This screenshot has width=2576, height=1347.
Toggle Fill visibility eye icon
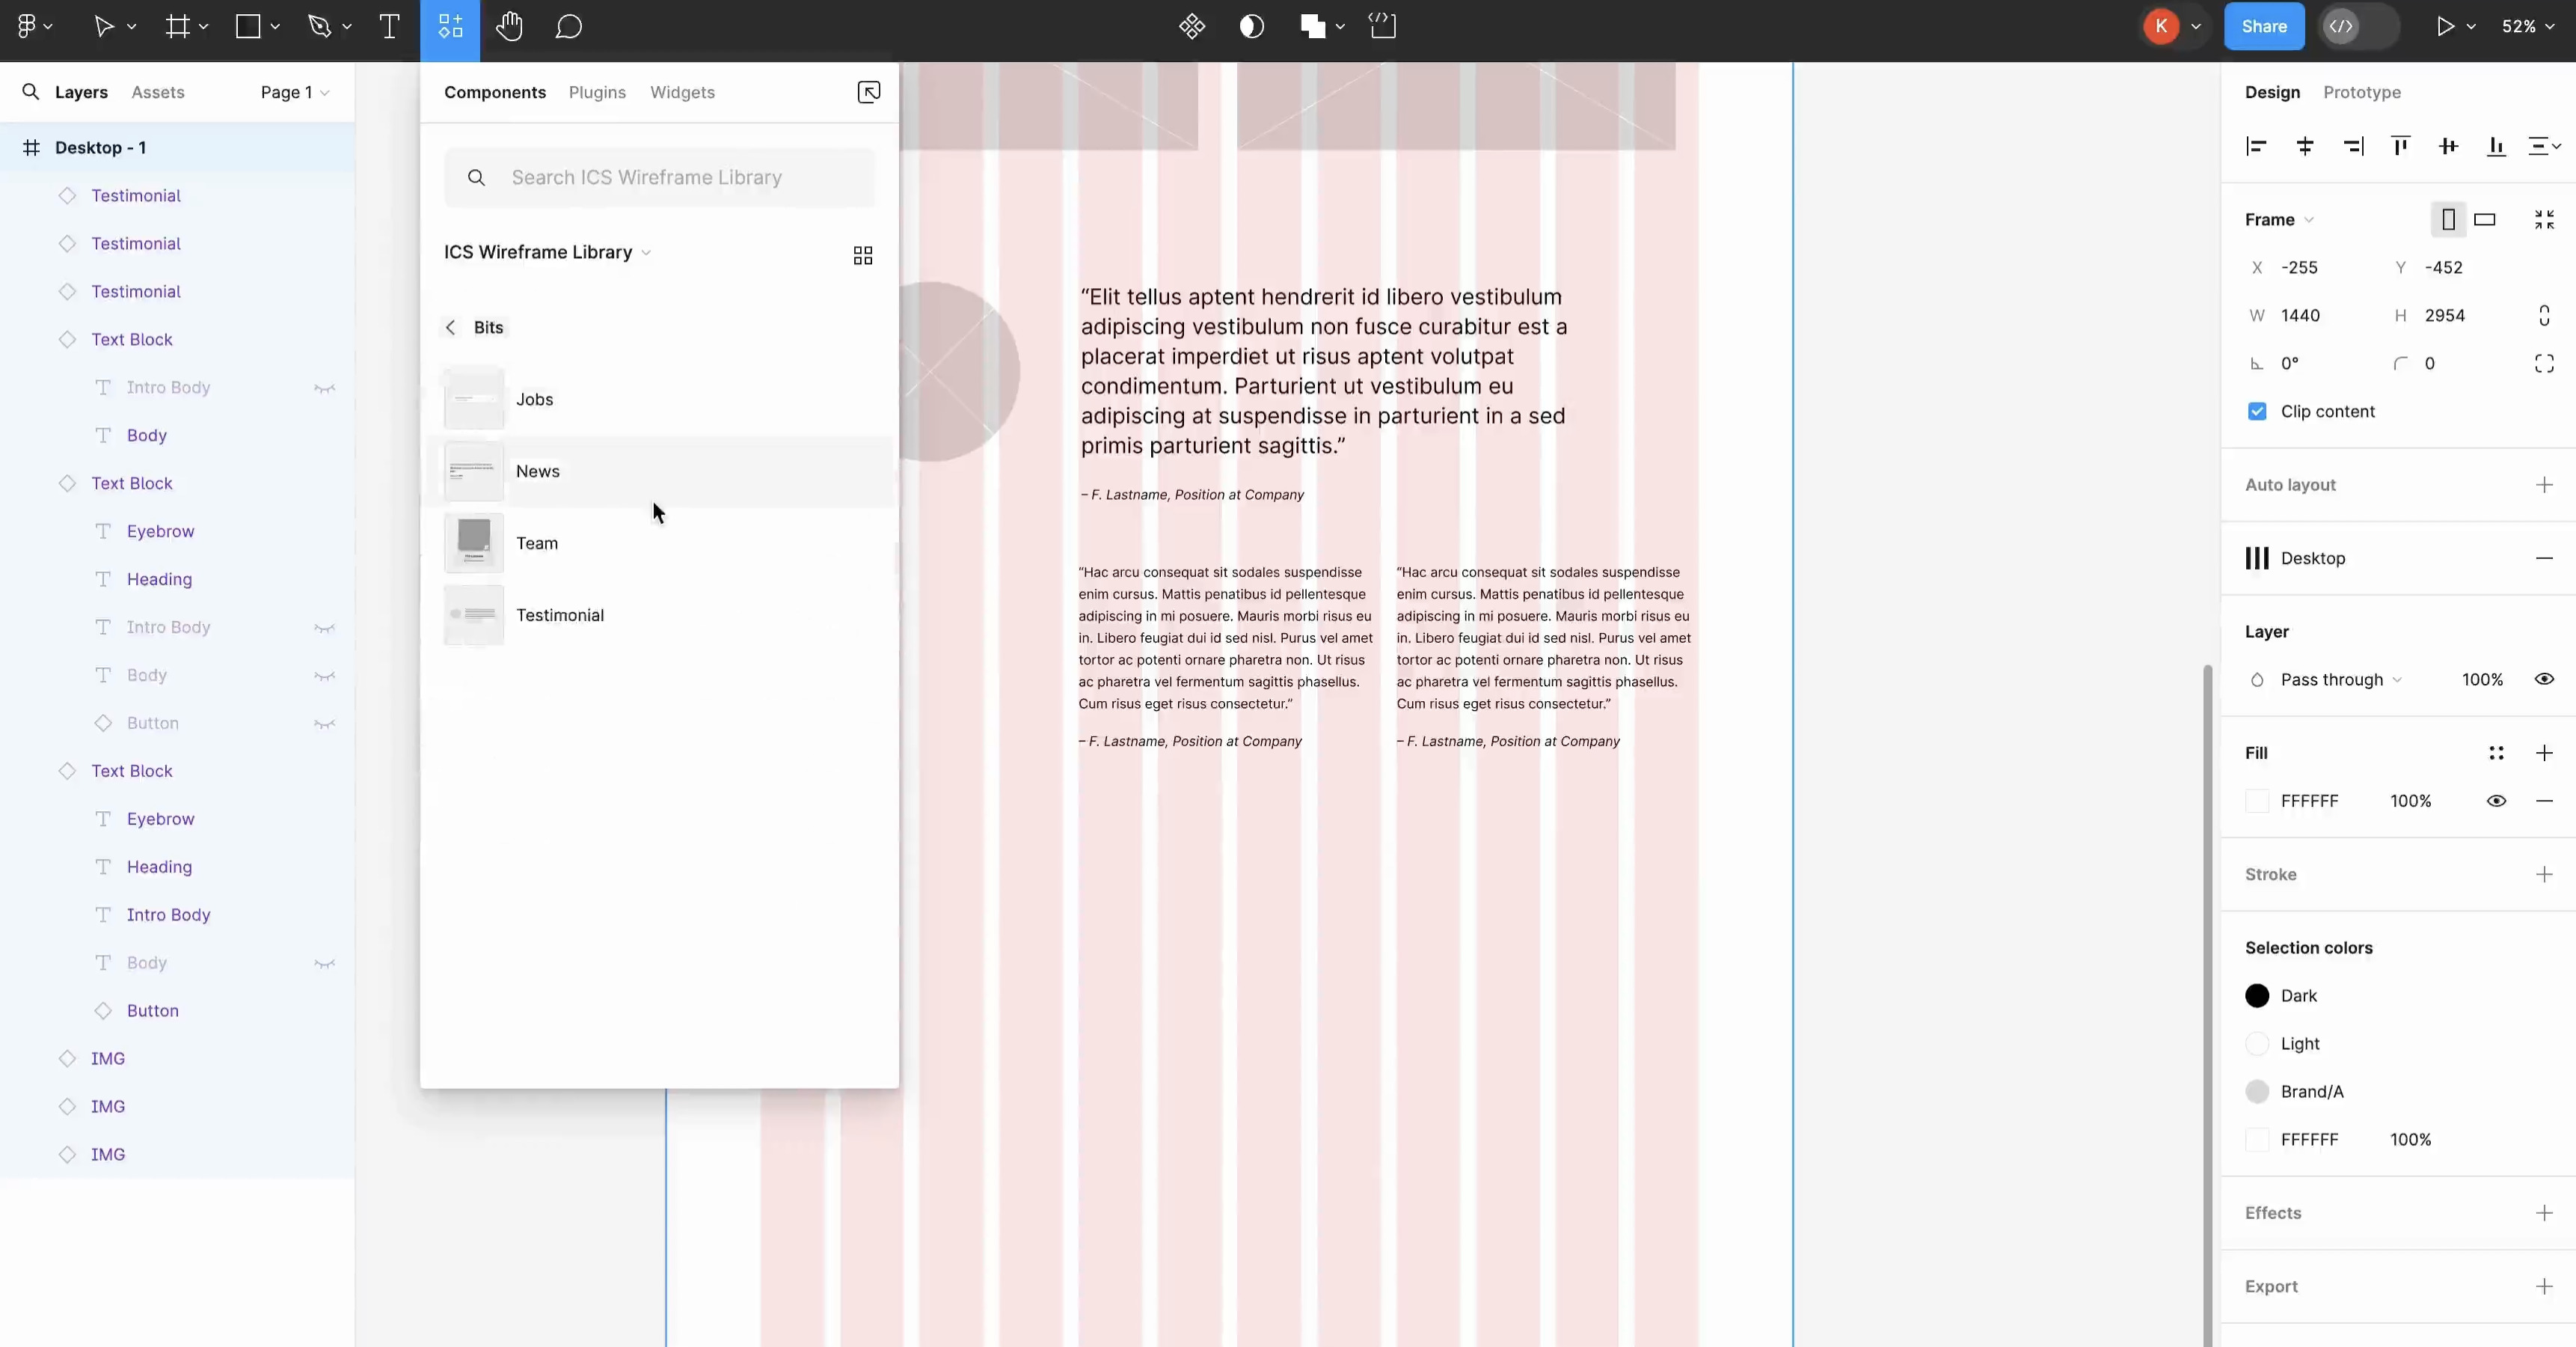point(2496,801)
